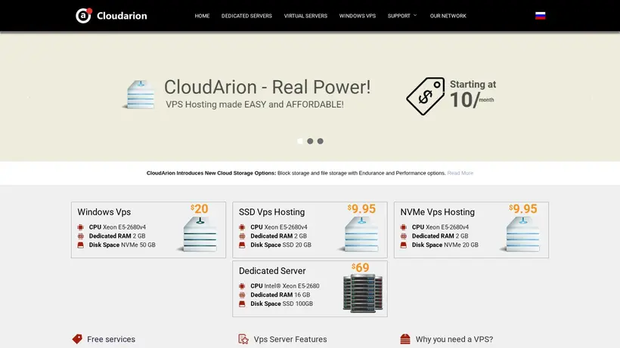Click the Free services tag icon
This screenshot has height=348, width=620.
(77, 339)
